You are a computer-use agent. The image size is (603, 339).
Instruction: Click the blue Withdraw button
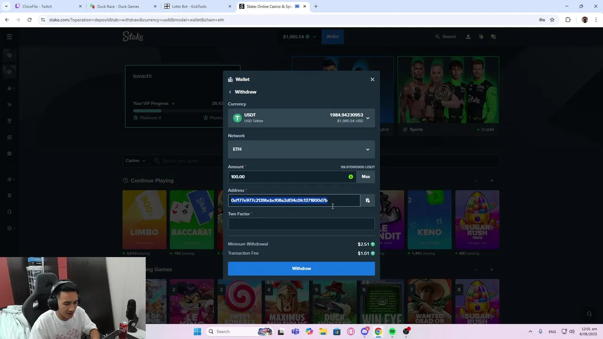pos(301,268)
